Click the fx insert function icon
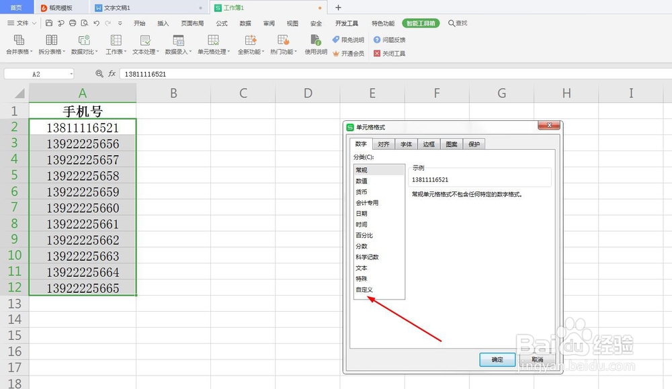672x389 pixels. pyautogui.click(x=112, y=74)
